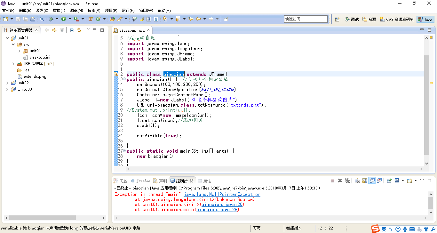Screen dimensions: 437x233
Task: Click the java.lang.NullPointerException link
Action: [x=222, y=194]
